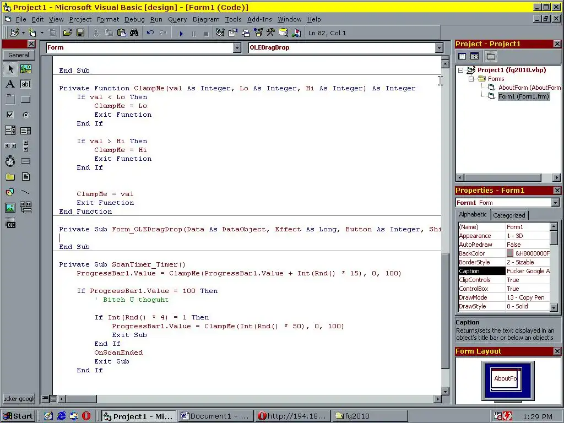Open the Add Project dropdown arrow
Viewport: 564px width, 423px height.
[23, 33]
